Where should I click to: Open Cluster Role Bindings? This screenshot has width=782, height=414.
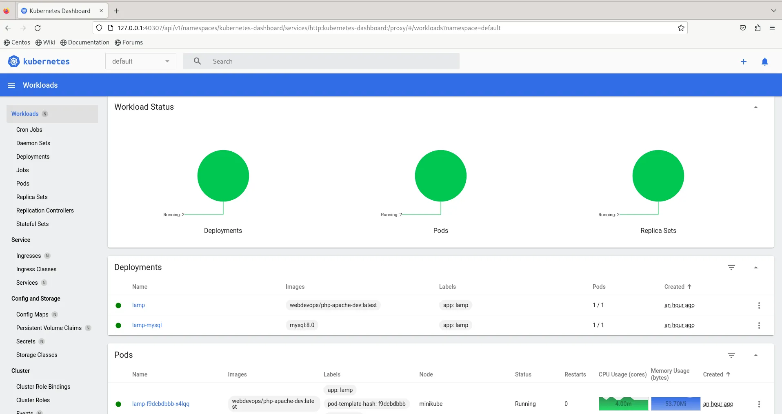point(43,387)
